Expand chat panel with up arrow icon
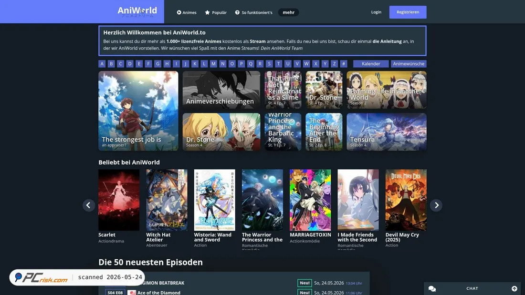 click(x=514, y=288)
